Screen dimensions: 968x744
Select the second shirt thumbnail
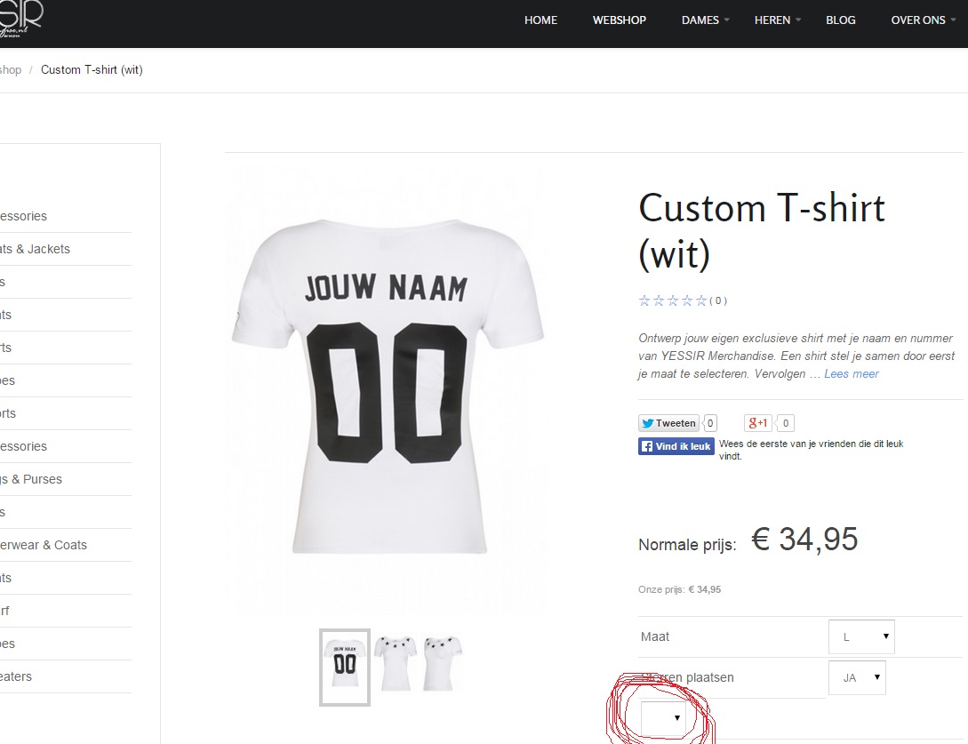click(396, 662)
